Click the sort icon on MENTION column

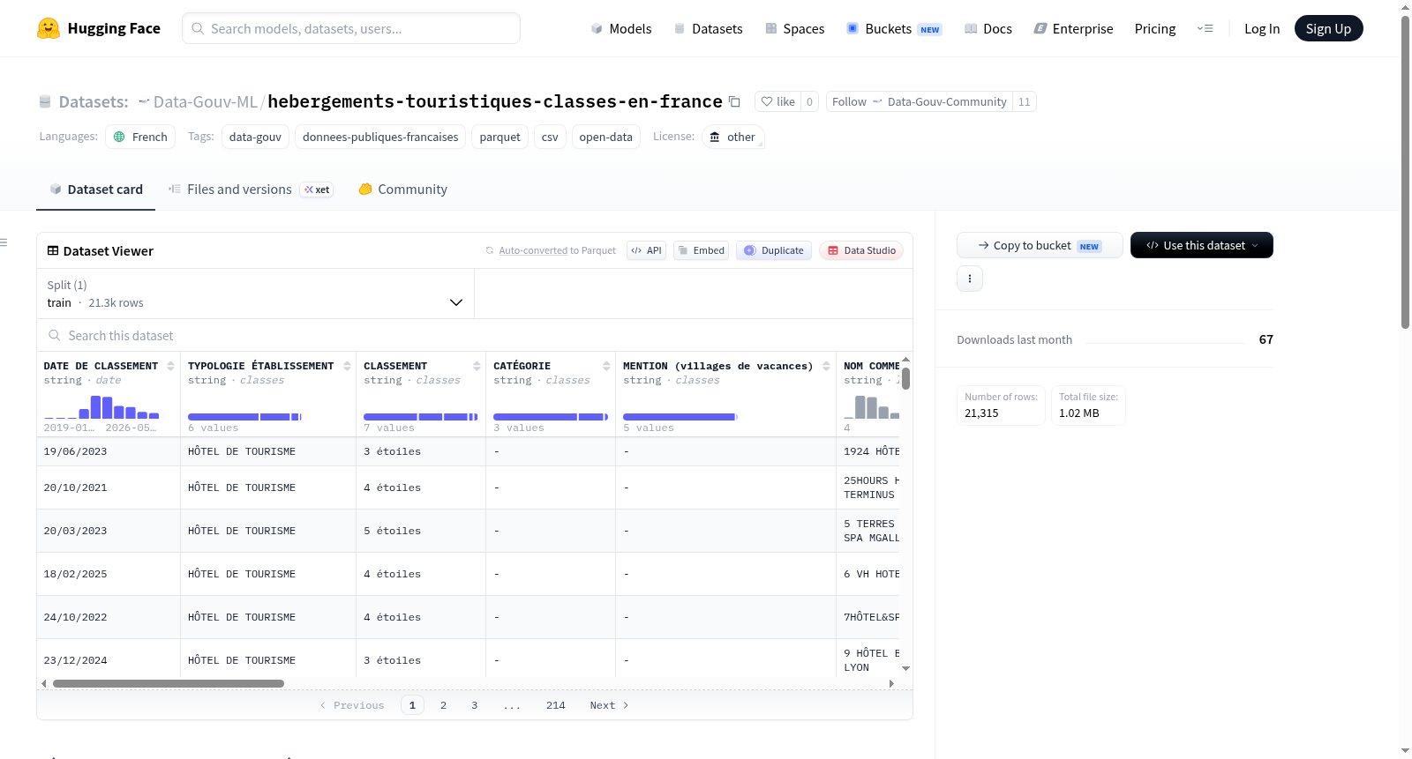pos(826,366)
